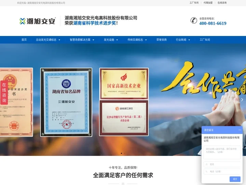Image resolution: width=246 pixels, height=185 pixels.
Task: Click 湖南省科学技术进步奖 blue headline text
Action: (95, 23)
